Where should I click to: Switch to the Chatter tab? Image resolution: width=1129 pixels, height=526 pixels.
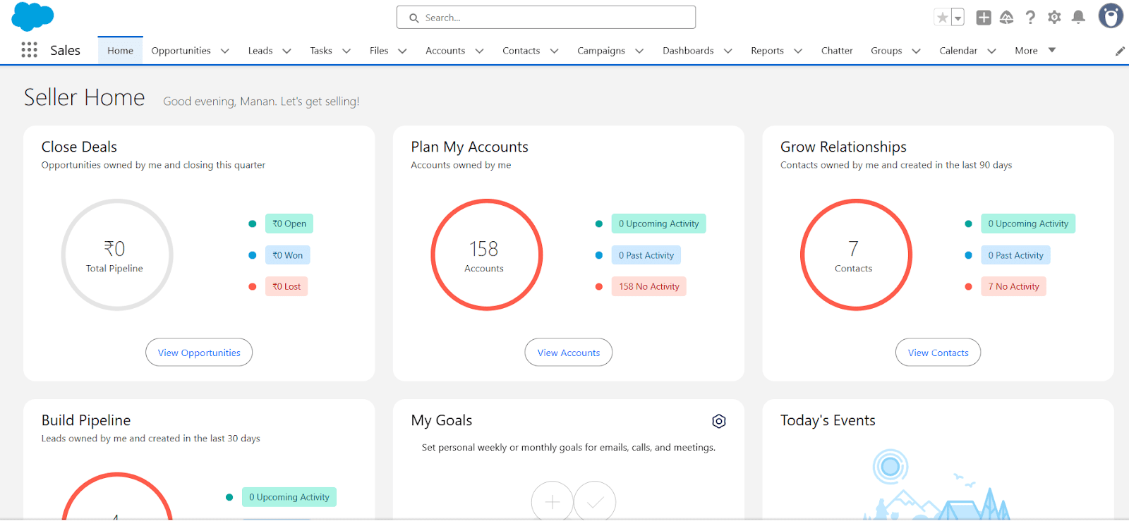tap(837, 50)
